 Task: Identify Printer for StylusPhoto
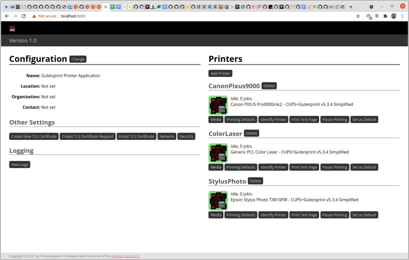point(273,215)
